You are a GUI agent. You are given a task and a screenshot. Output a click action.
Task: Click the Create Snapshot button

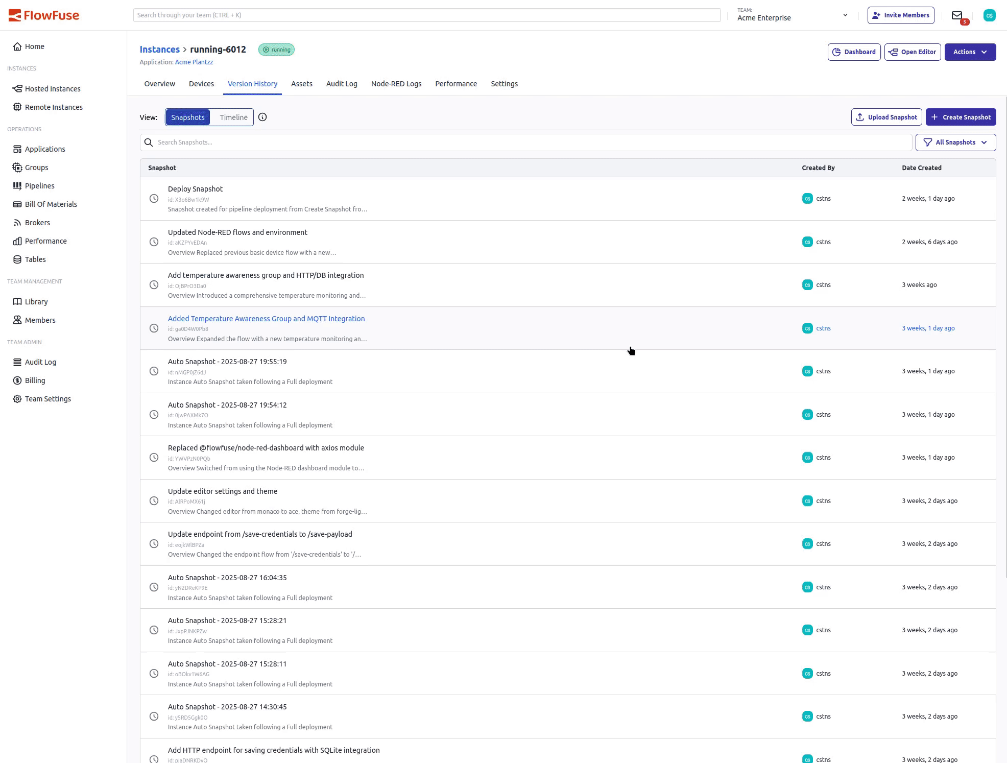tap(960, 117)
